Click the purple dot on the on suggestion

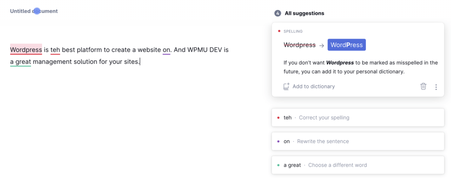click(278, 141)
